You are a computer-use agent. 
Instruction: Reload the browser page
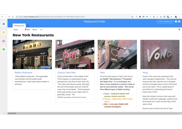click(x=9, y=17)
